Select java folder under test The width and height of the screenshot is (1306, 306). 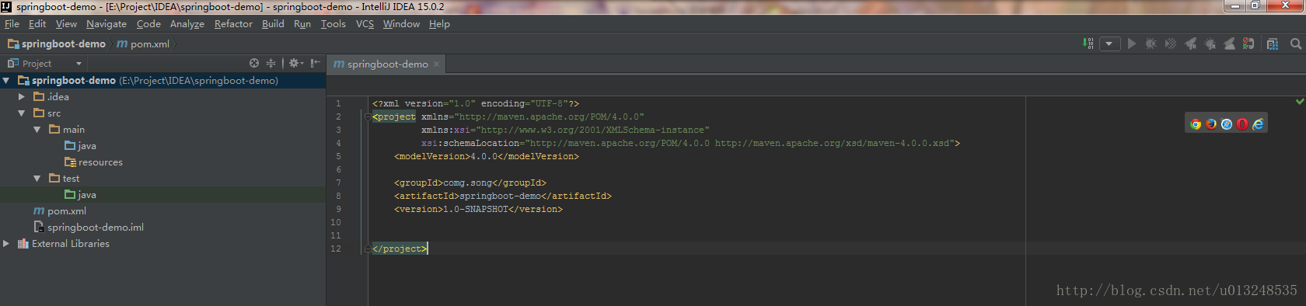80,194
